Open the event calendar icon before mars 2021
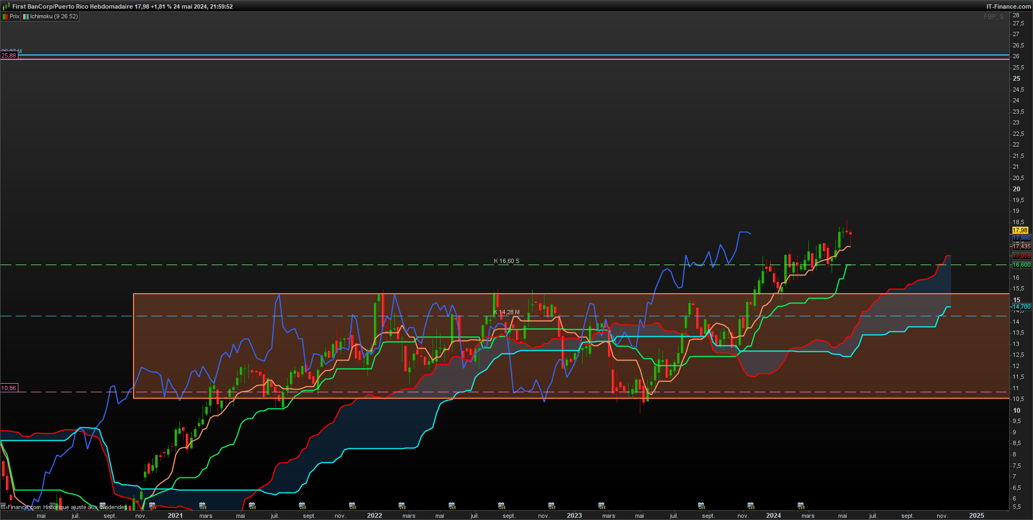Viewport: 1033px width, 520px height. coord(203,505)
